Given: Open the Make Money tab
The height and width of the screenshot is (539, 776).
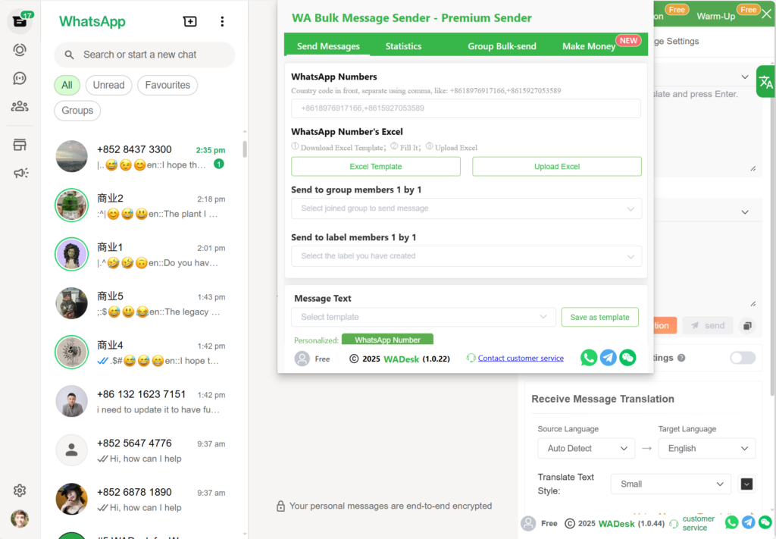Looking at the screenshot, I should [x=588, y=46].
